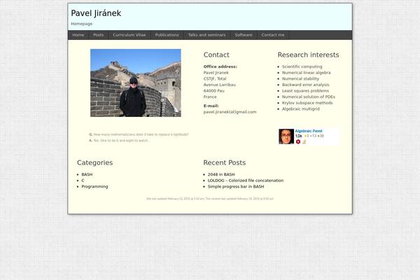
Task: Click the yellow badge icon beside the gear
Action: point(304,141)
